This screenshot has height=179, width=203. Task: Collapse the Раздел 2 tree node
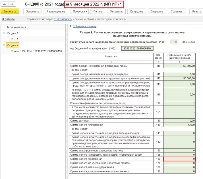(4, 45)
